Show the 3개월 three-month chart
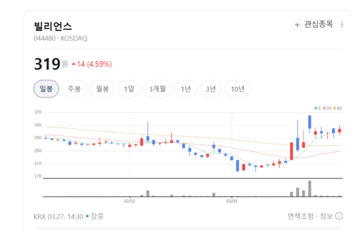The width and height of the screenshot is (352, 230). 157,89
